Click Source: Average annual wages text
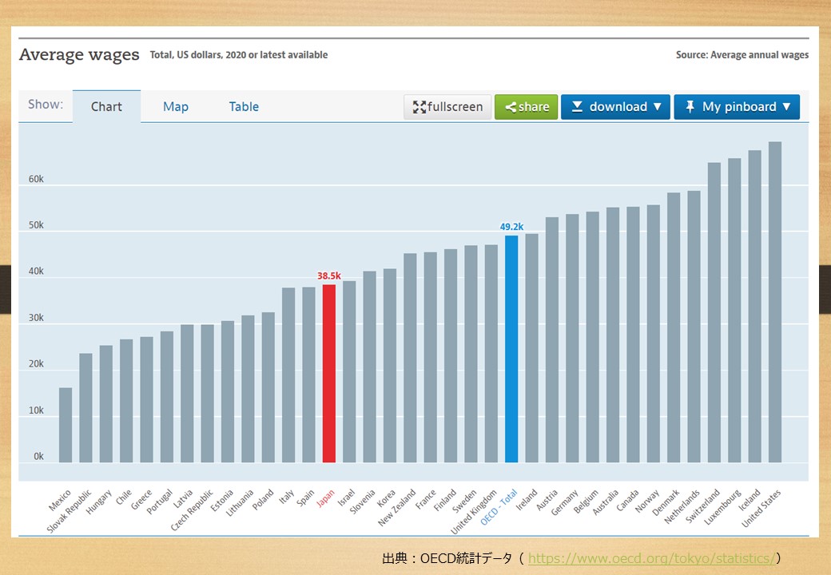The width and height of the screenshot is (831, 575). tap(742, 55)
